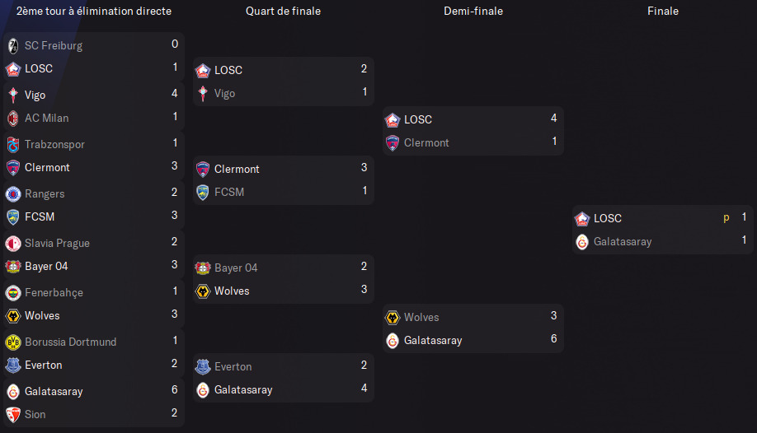Open the LOSC penalty result marker
The height and width of the screenshot is (433, 757).
pyautogui.click(x=726, y=218)
